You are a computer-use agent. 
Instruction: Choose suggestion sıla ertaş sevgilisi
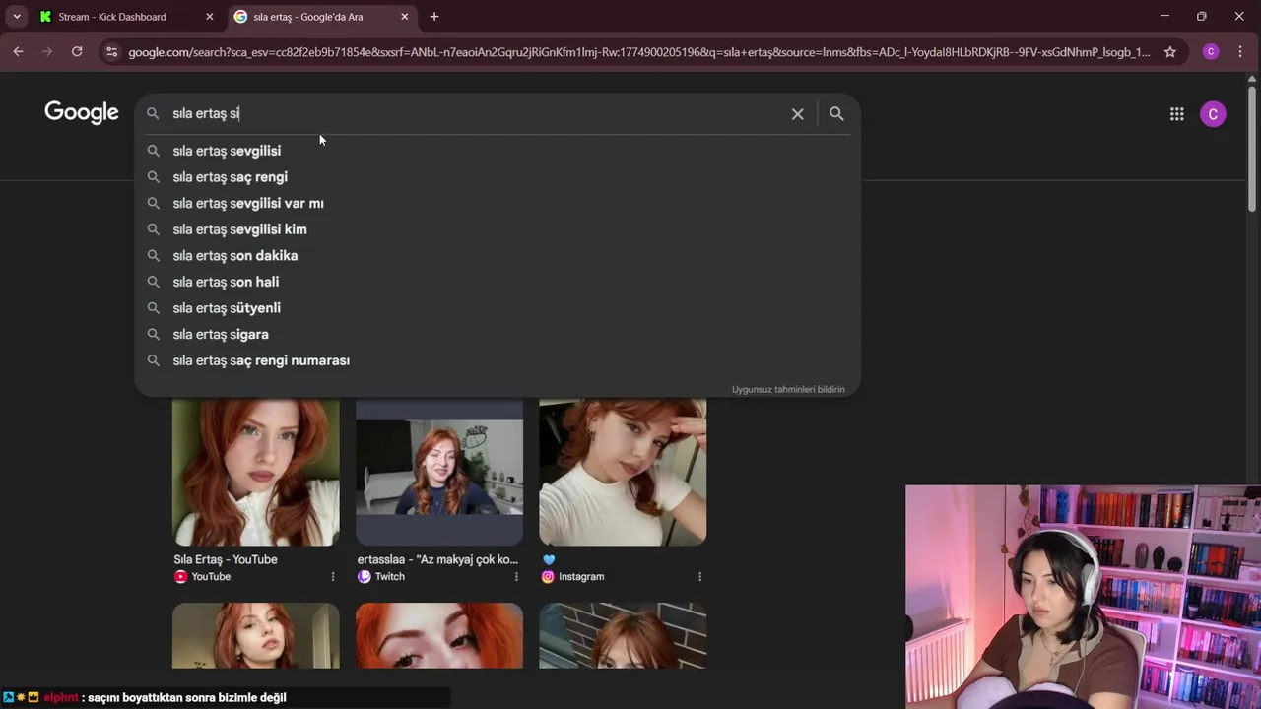click(x=498, y=151)
